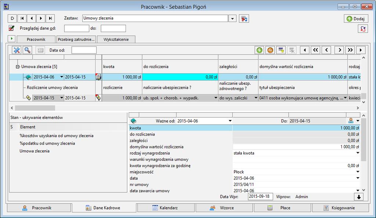
Task: Toggle the edit checkbox icon beside Przeglądaj dane
Action: click(x=11, y=28)
